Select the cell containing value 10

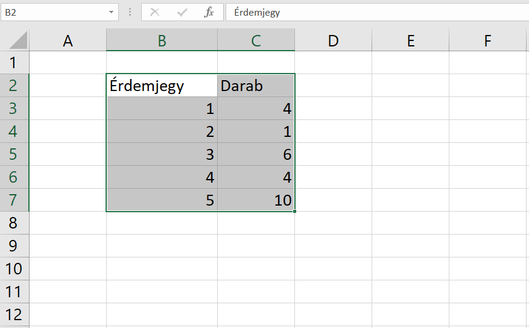256,200
